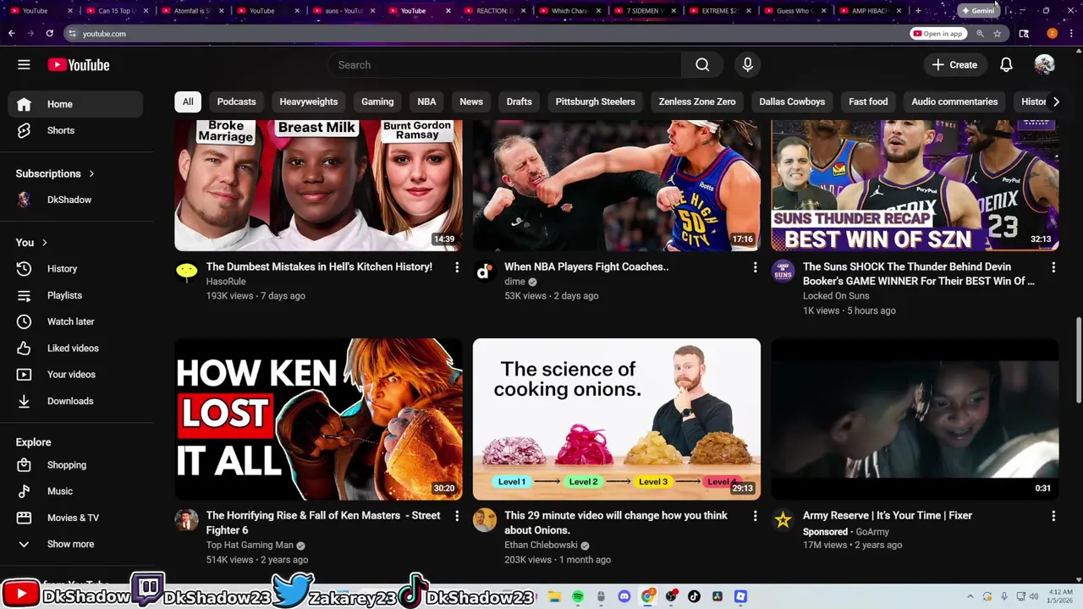Open options for Army Reserve ad

[x=1053, y=516]
